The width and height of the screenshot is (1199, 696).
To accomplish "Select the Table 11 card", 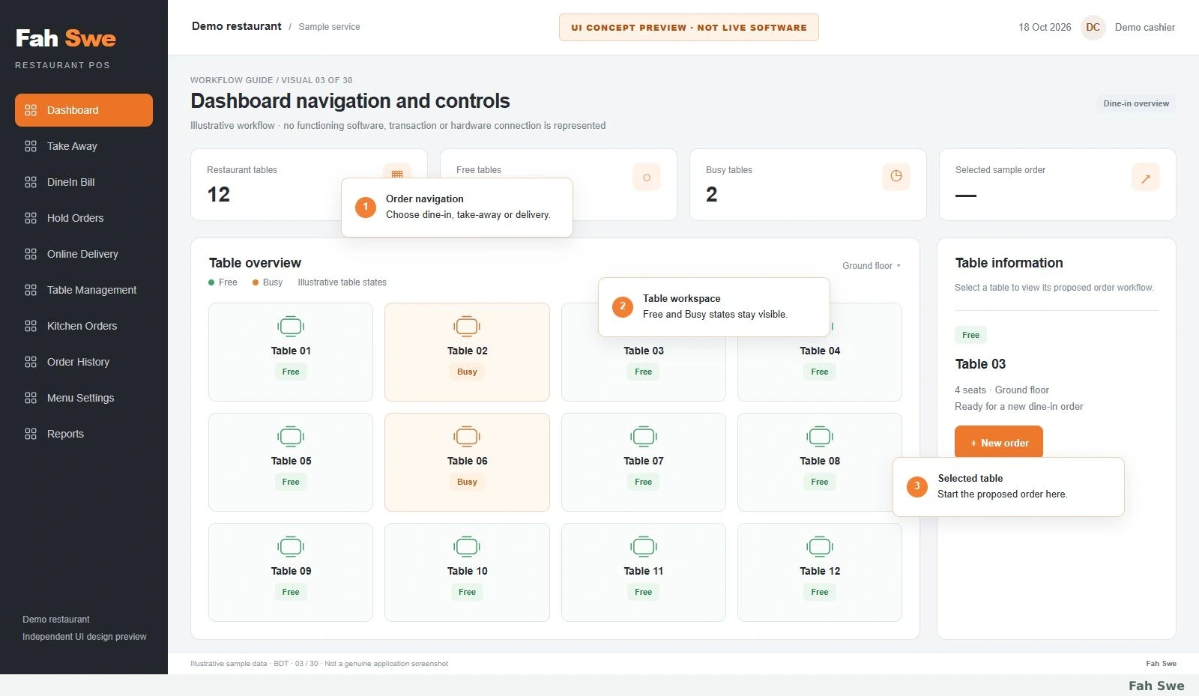I will pos(644,572).
